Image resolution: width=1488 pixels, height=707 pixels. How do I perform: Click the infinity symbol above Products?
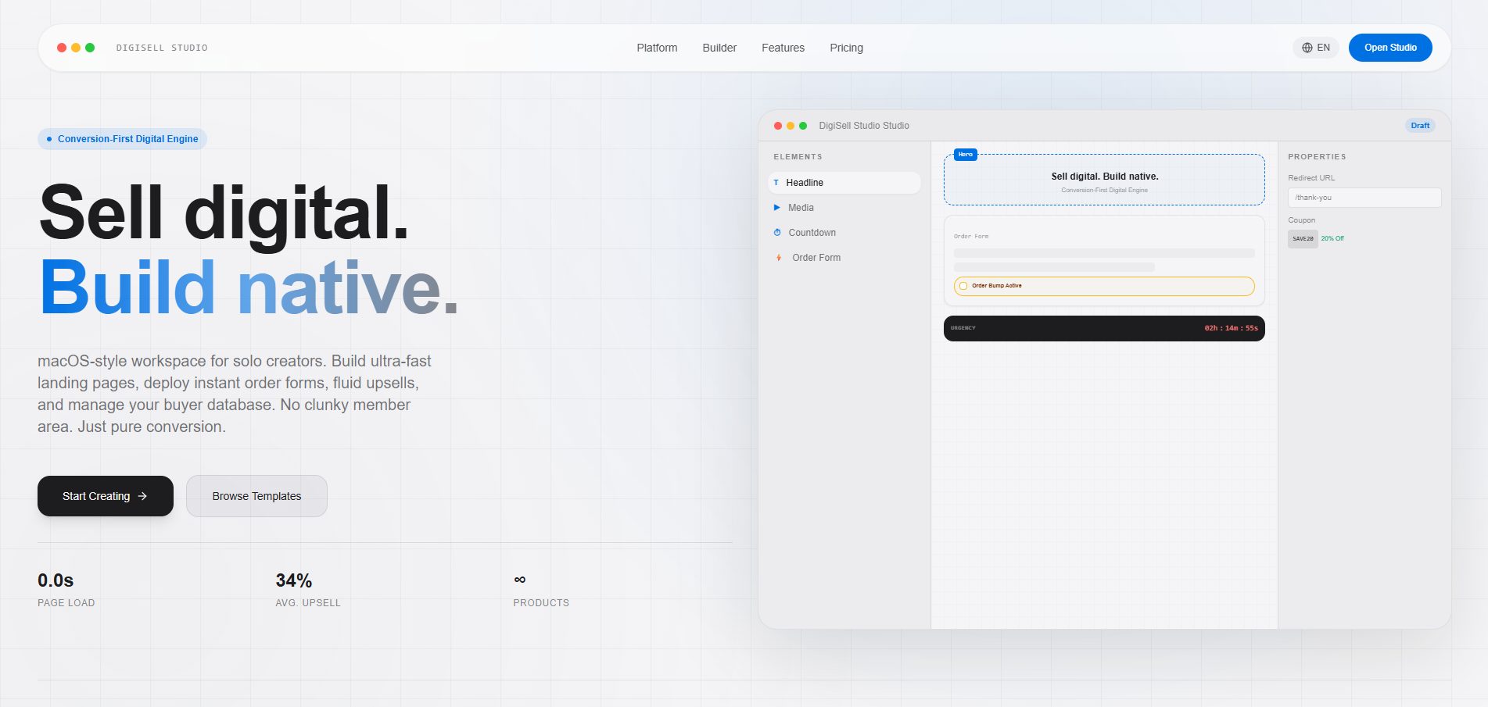click(520, 580)
